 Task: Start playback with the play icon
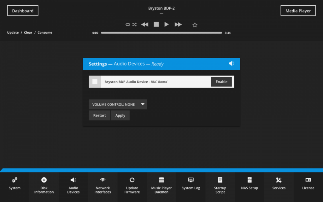[x=167, y=24]
